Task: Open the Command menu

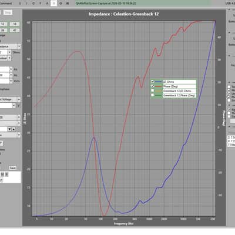Action: coord(6,4)
